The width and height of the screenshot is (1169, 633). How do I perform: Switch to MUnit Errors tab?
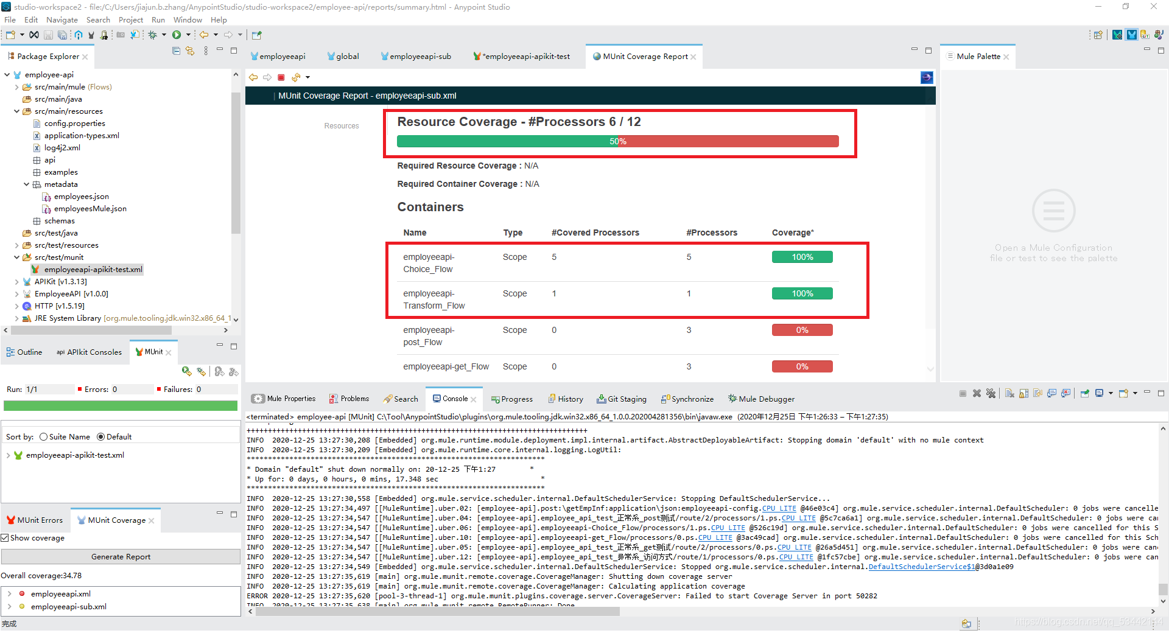(x=35, y=520)
